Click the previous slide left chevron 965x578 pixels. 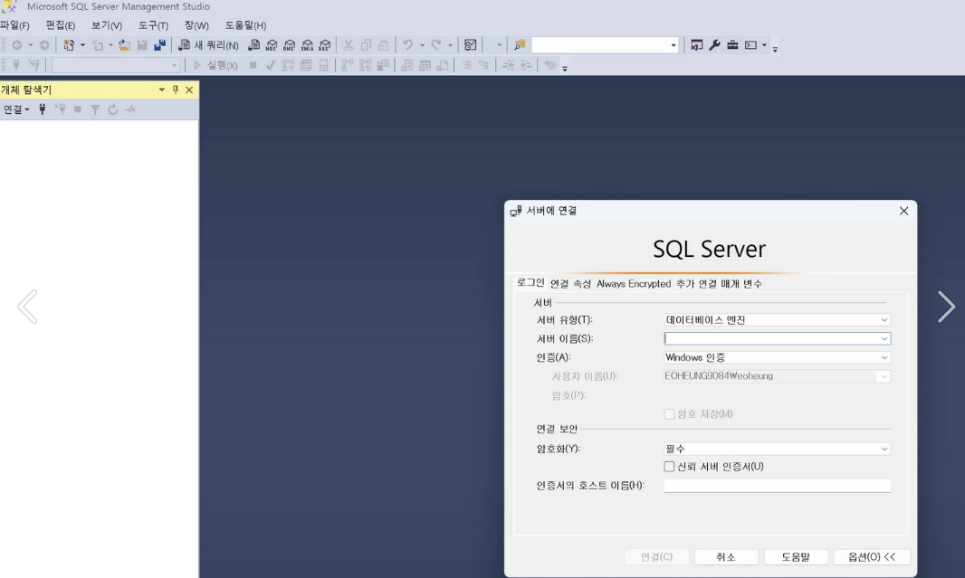tap(27, 307)
